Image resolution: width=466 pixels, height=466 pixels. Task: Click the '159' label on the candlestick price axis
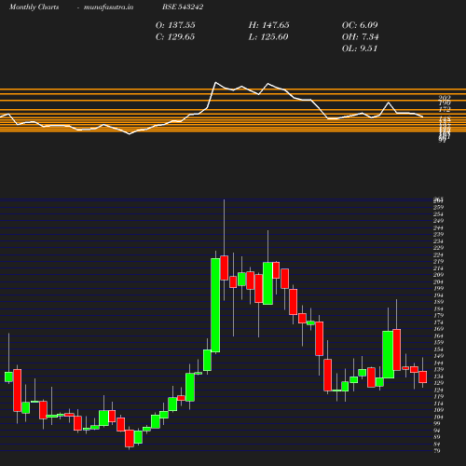pos(439,342)
